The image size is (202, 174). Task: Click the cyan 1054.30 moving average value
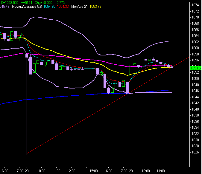(x=49, y=7)
